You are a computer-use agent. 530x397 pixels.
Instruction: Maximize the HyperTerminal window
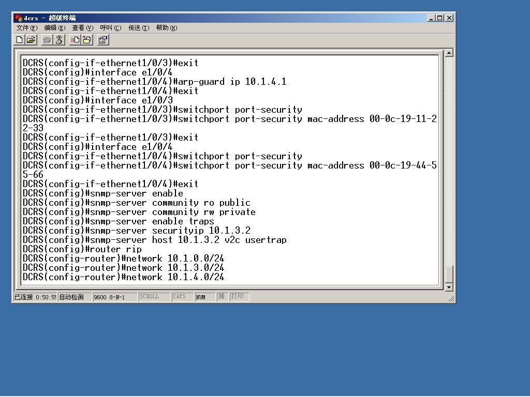tap(439, 18)
